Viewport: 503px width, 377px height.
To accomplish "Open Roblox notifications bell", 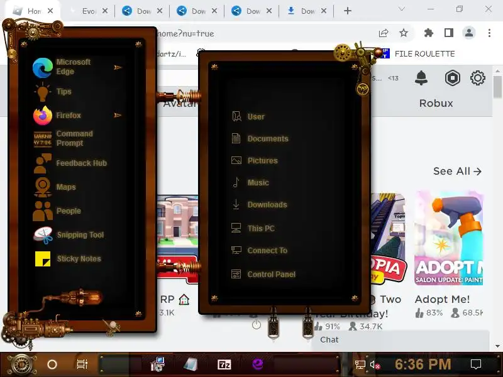I will [x=421, y=78].
